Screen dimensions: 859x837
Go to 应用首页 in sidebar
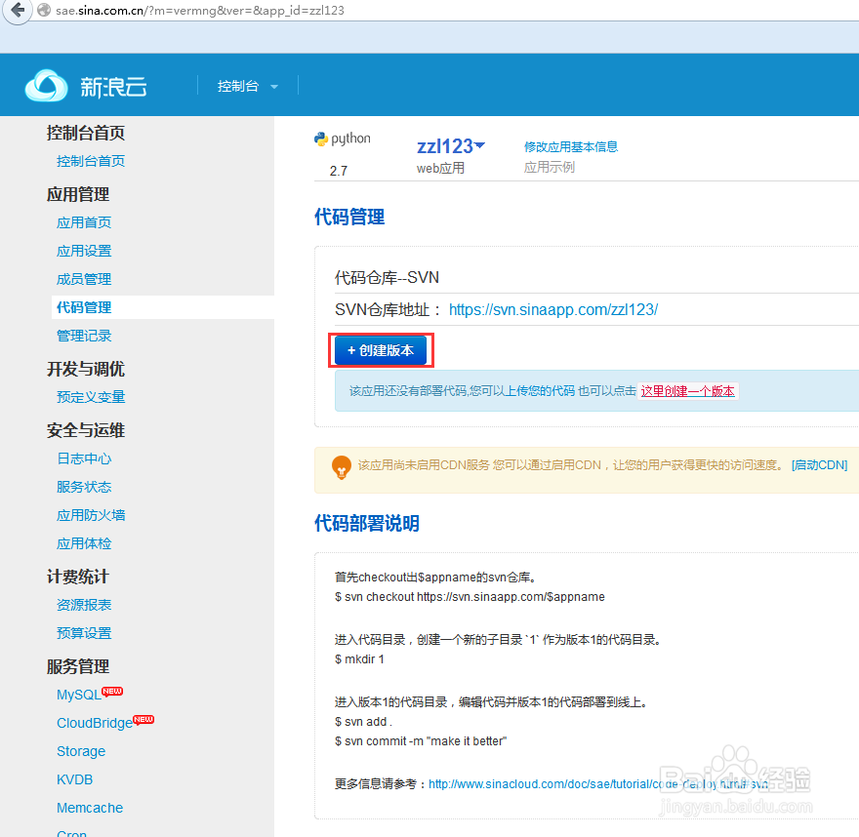click(84, 222)
